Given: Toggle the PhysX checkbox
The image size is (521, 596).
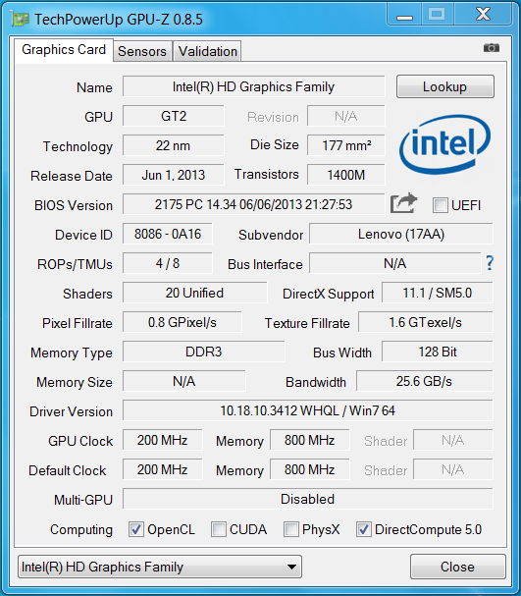Looking at the screenshot, I should point(290,529).
